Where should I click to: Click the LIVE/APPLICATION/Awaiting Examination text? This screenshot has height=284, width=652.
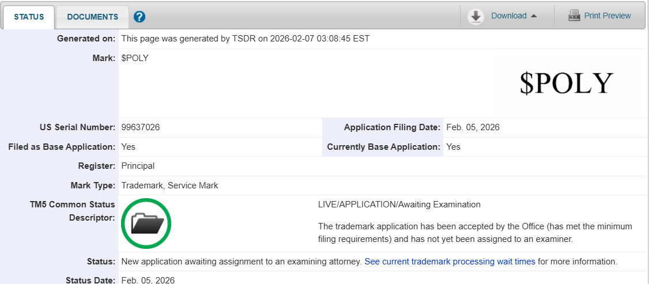399,205
